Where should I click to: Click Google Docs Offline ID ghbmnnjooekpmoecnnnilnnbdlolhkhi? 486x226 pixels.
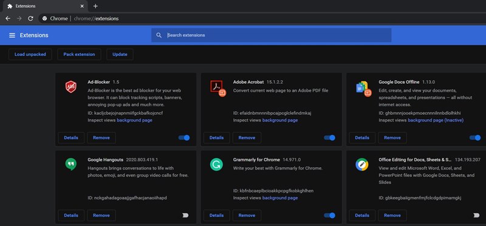click(420, 113)
